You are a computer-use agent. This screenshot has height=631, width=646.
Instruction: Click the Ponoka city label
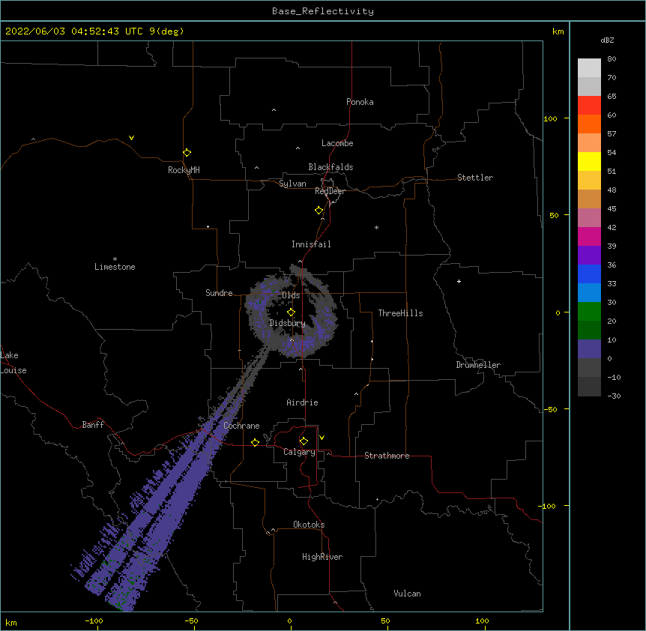pos(360,102)
